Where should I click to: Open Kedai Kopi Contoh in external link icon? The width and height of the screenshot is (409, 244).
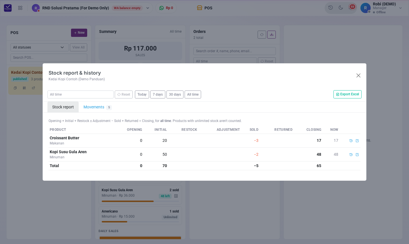[34, 88]
